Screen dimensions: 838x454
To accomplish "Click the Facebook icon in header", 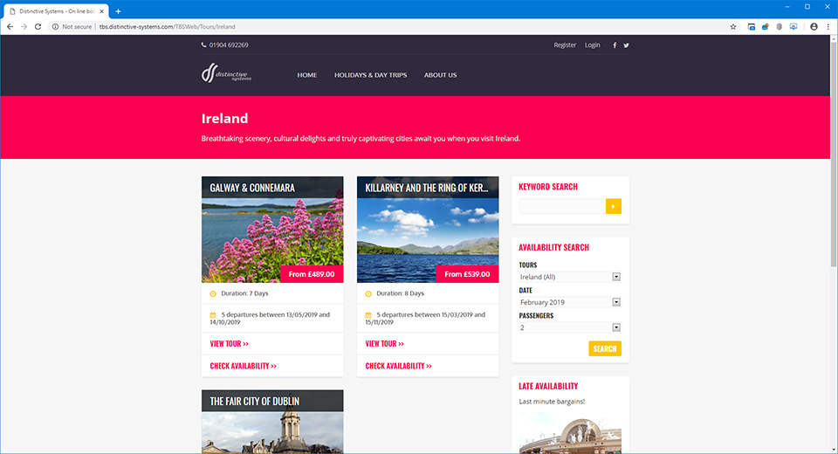I will click(615, 45).
